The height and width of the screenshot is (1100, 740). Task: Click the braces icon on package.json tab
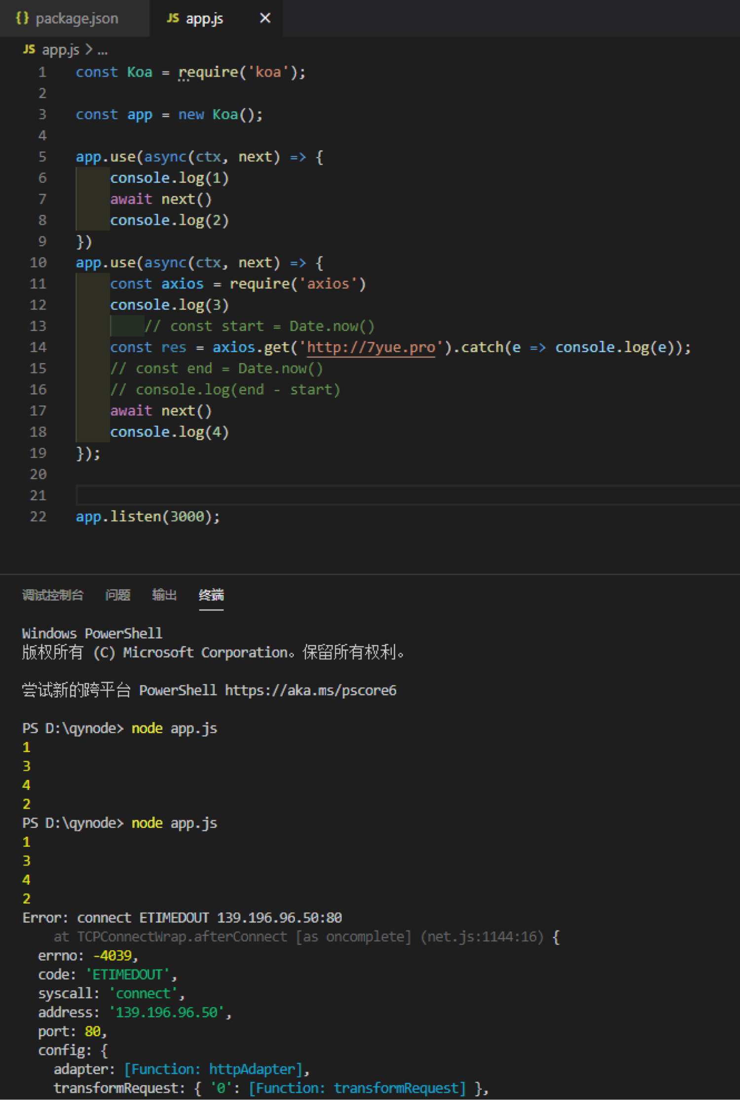click(22, 18)
